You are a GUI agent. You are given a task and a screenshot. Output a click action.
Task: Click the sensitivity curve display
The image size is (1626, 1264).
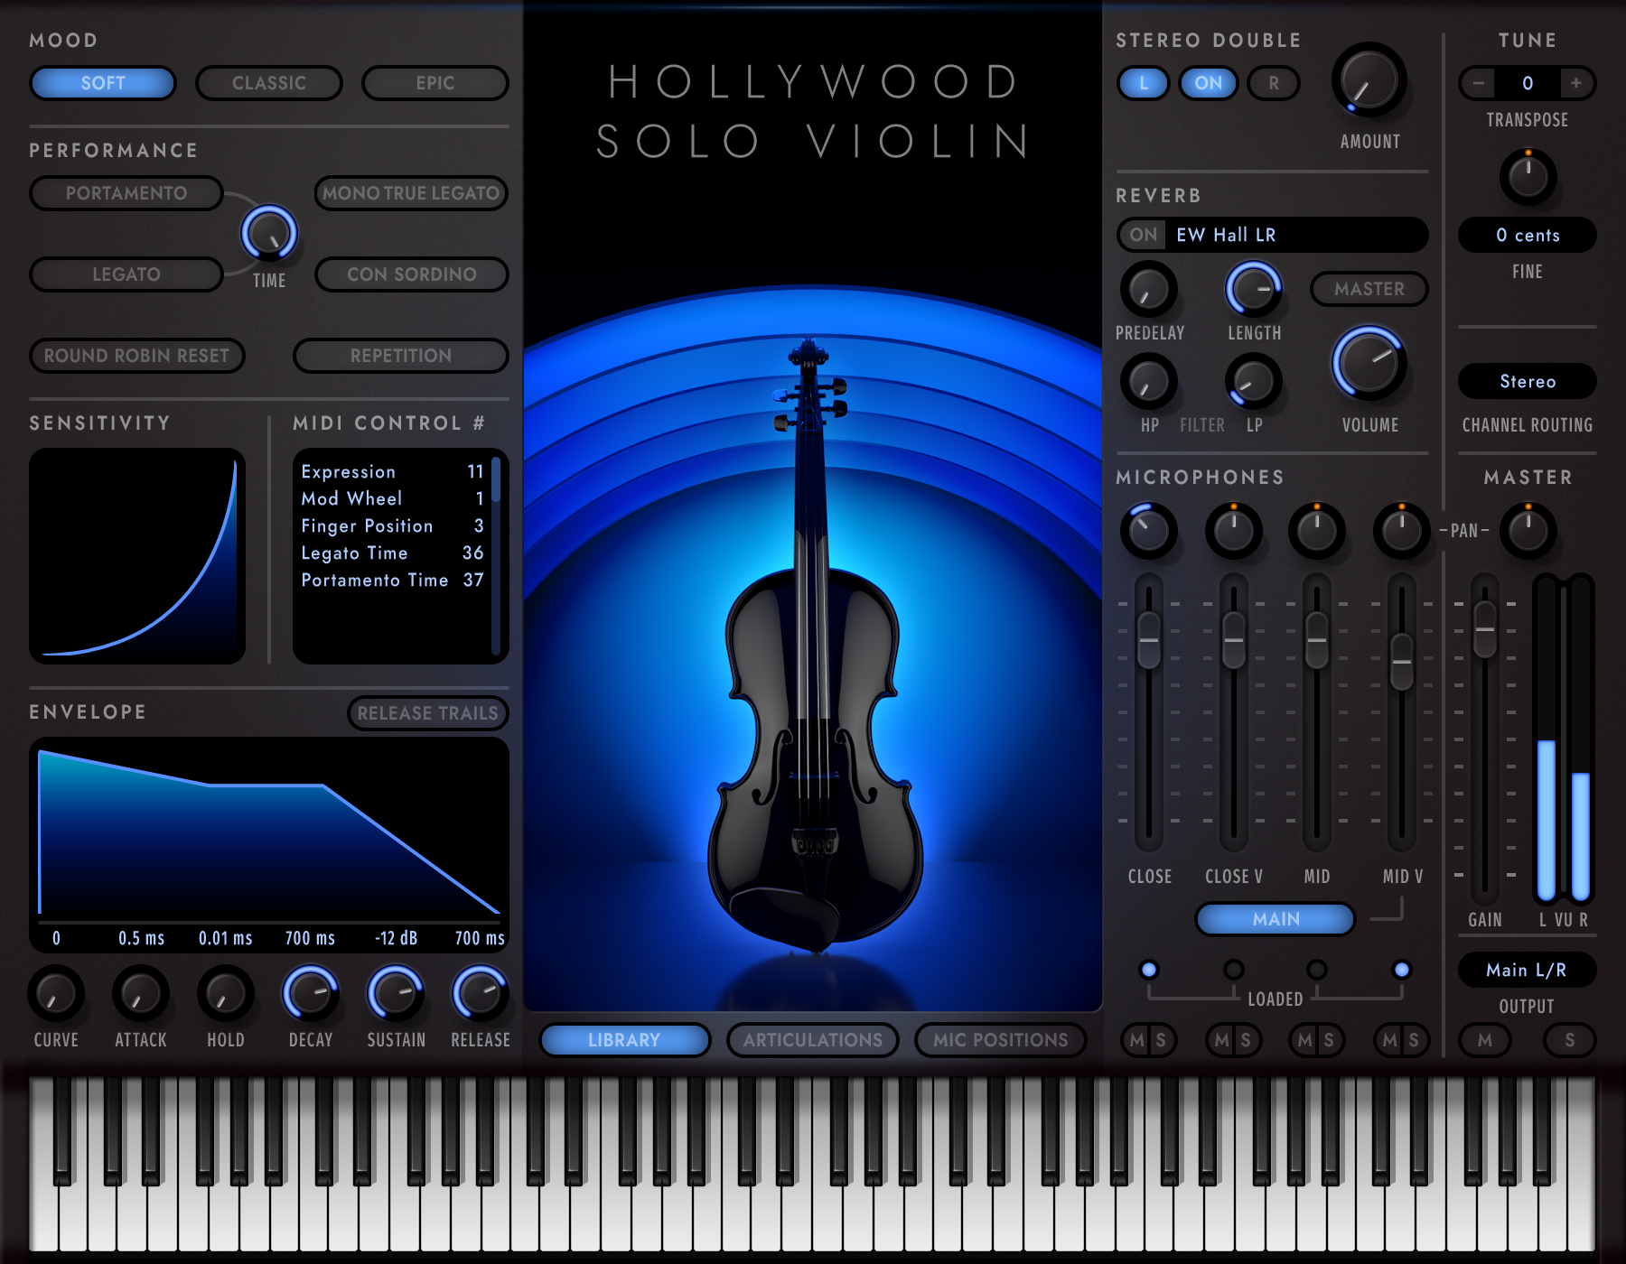click(x=137, y=555)
